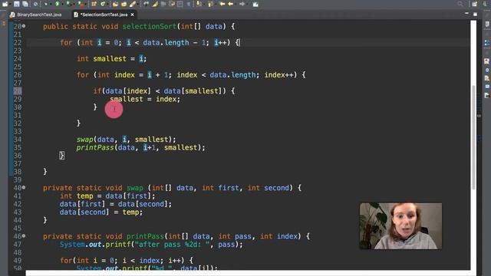Click line number 28 in the gutter
The image size is (491, 276).
(x=18, y=91)
